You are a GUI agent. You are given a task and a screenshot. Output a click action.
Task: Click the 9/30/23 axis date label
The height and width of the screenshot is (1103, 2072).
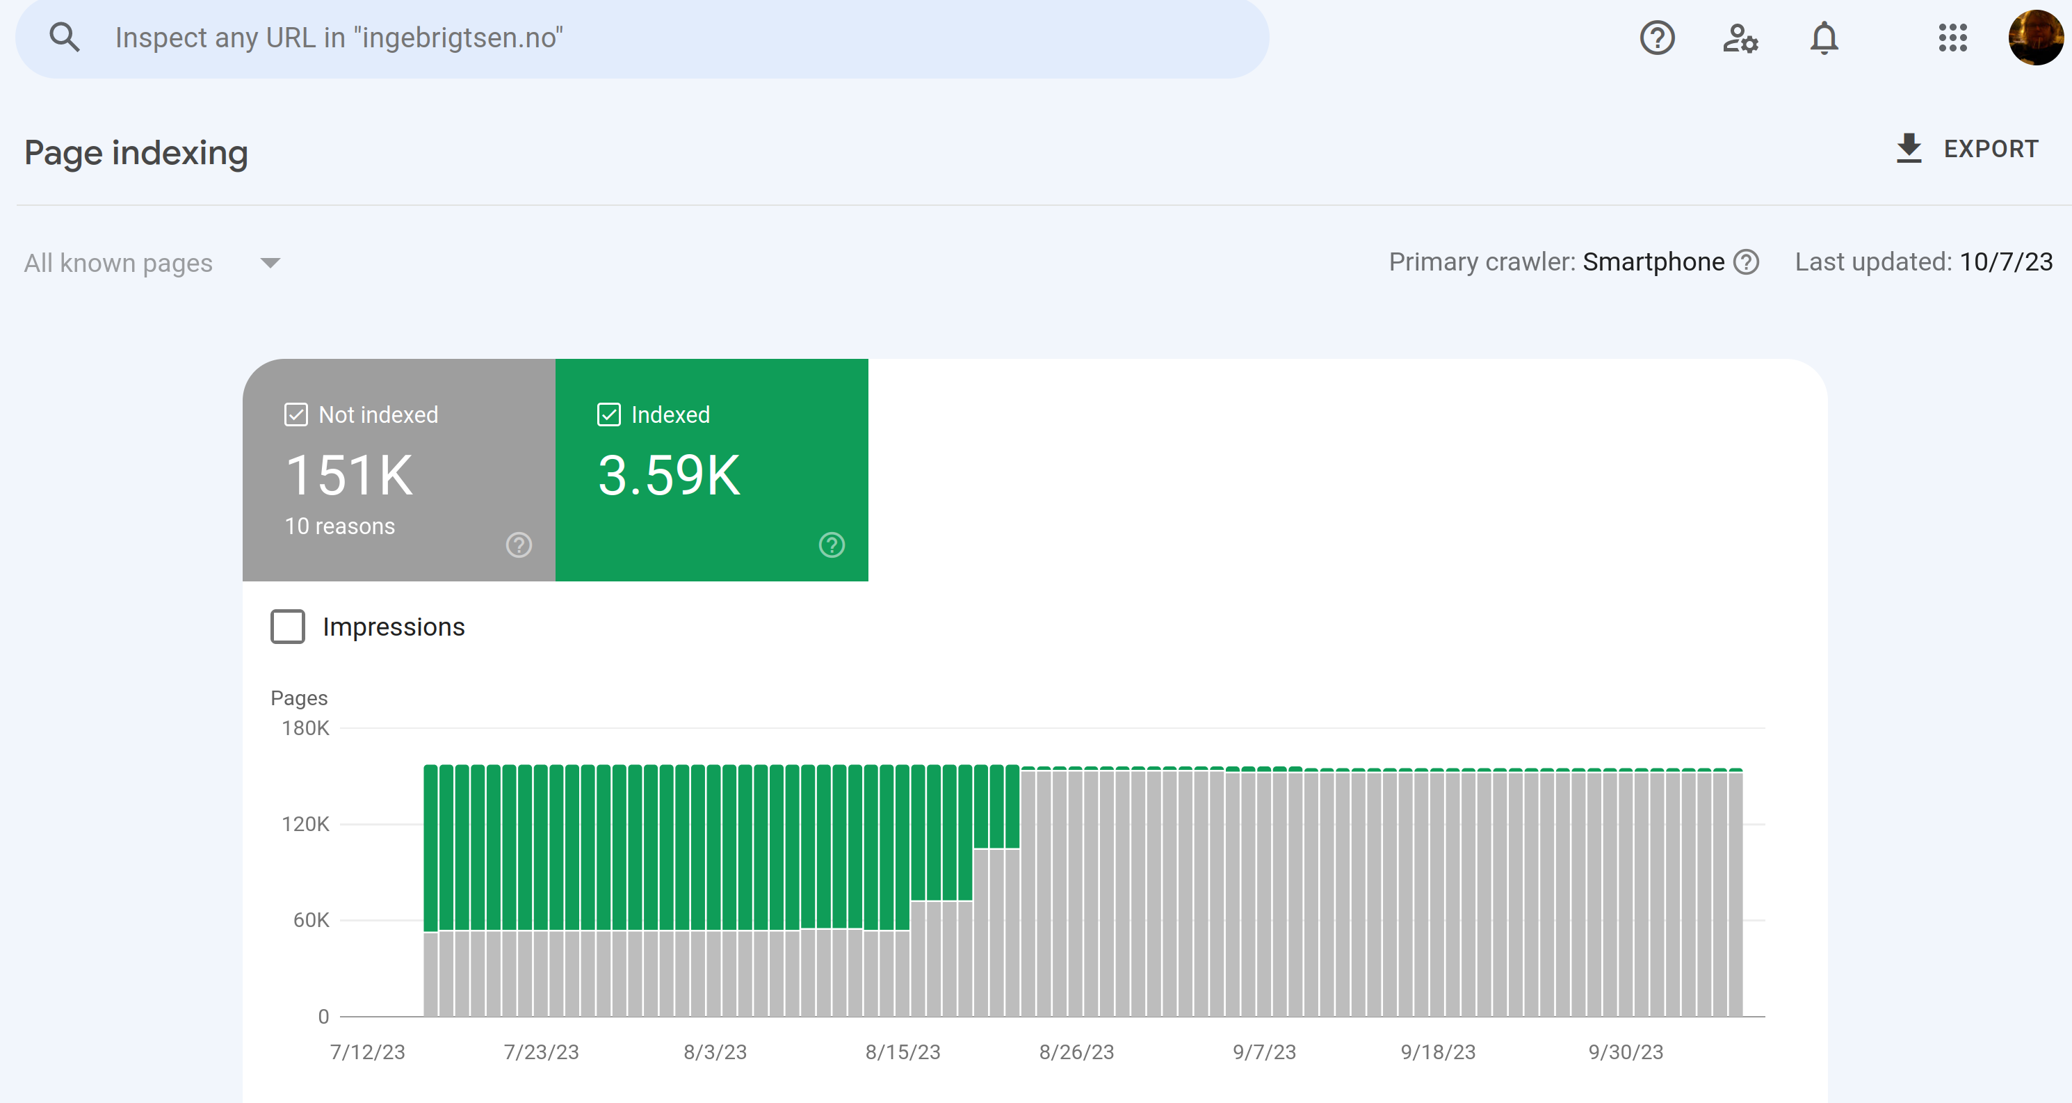pos(1626,1052)
